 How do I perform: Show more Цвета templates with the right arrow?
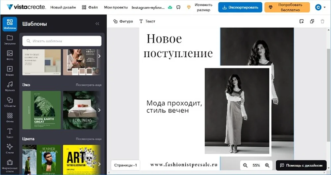(99, 164)
